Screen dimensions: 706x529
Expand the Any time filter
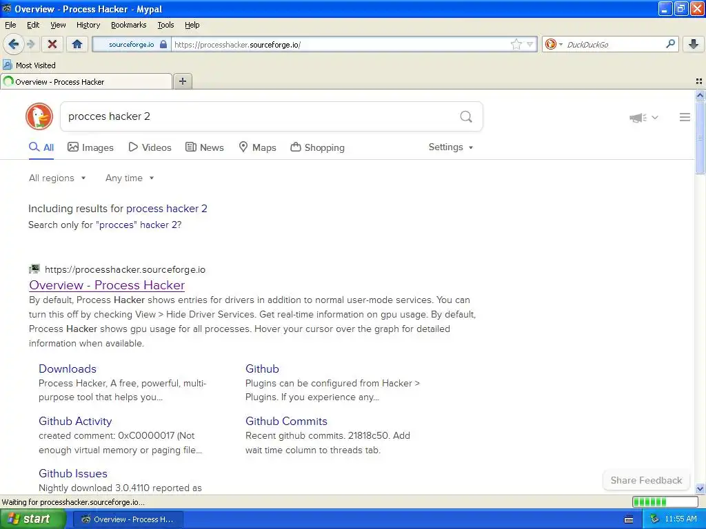point(130,178)
